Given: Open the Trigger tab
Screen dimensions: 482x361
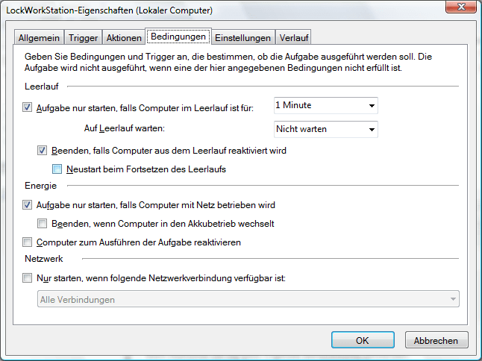Looking at the screenshot, I should pos(83,37).
